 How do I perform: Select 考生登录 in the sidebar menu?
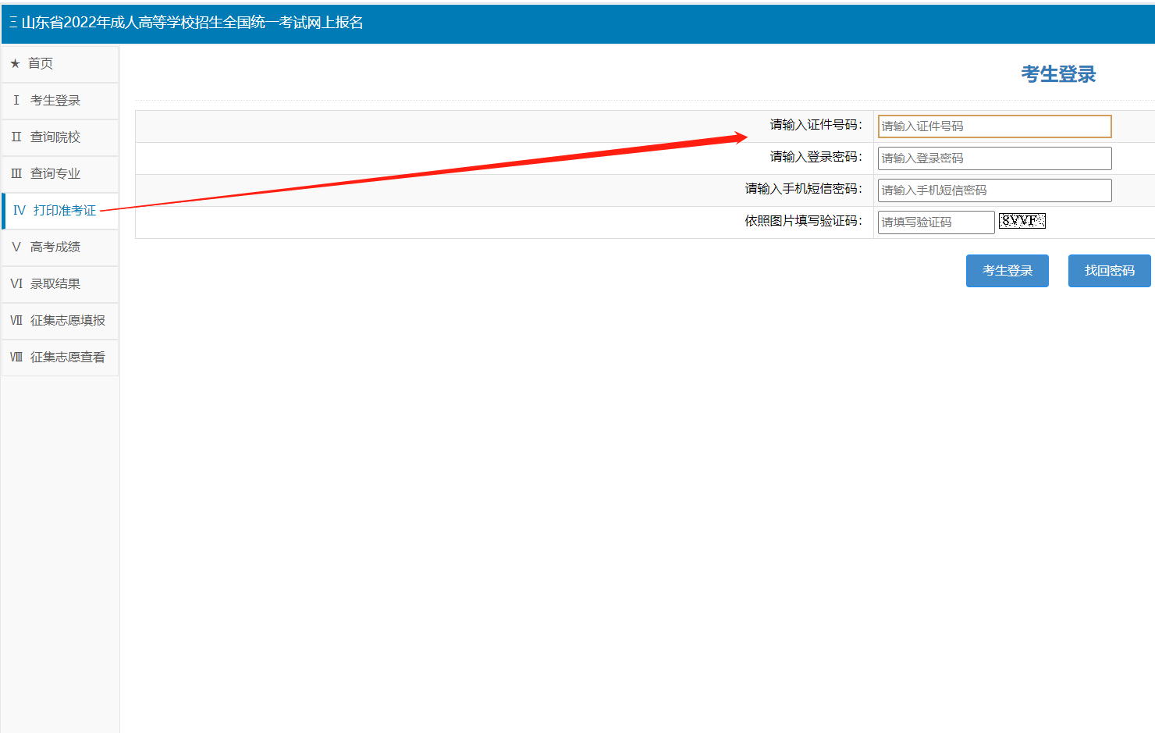[60, 101]
